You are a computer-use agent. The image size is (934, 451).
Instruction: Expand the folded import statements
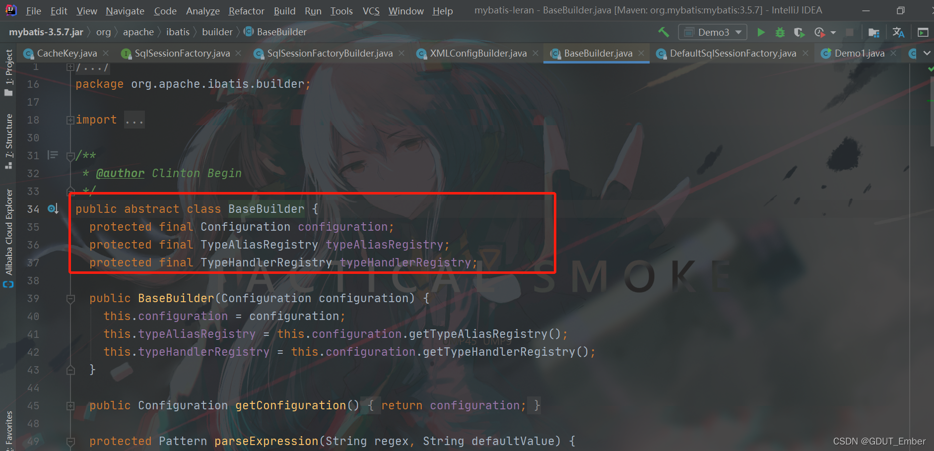tap(70, 120)
